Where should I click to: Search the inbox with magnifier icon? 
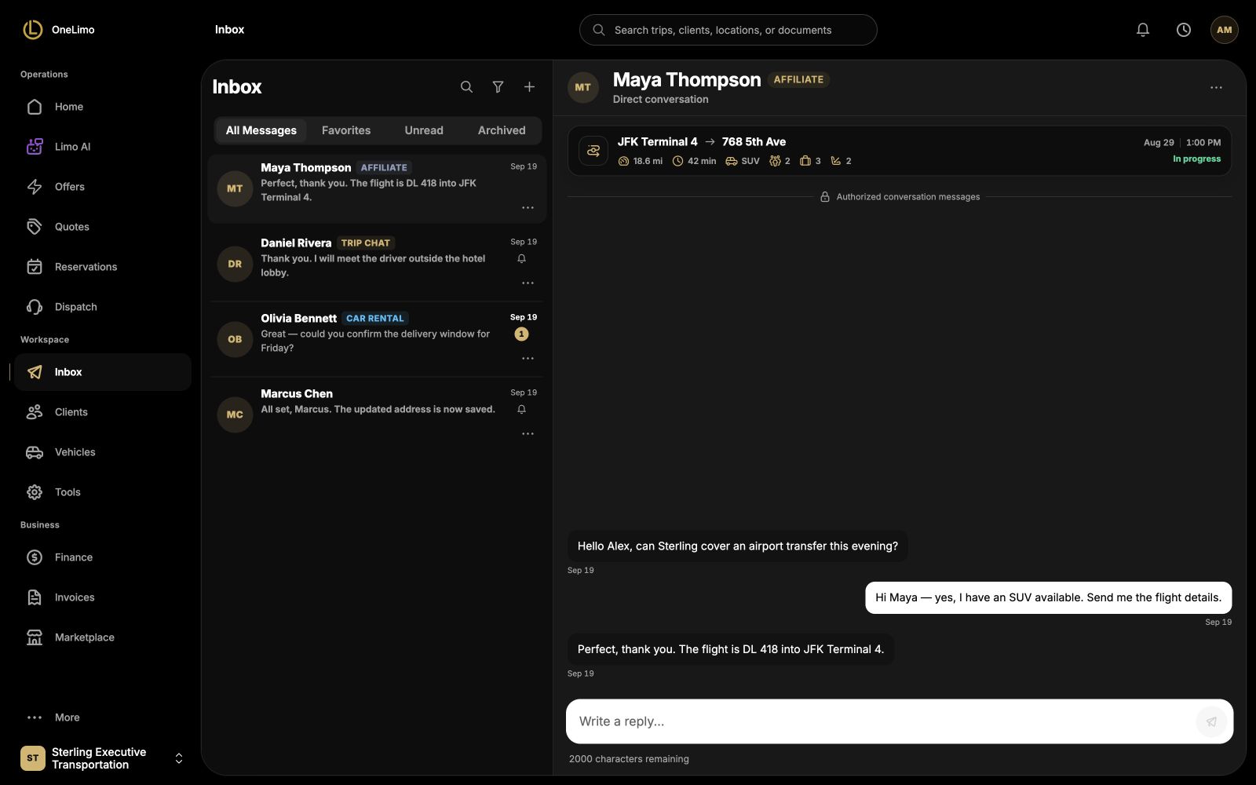click(x=466, y=87)
